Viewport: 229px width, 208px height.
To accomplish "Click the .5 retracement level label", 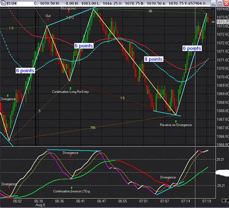I will [40, 111].
